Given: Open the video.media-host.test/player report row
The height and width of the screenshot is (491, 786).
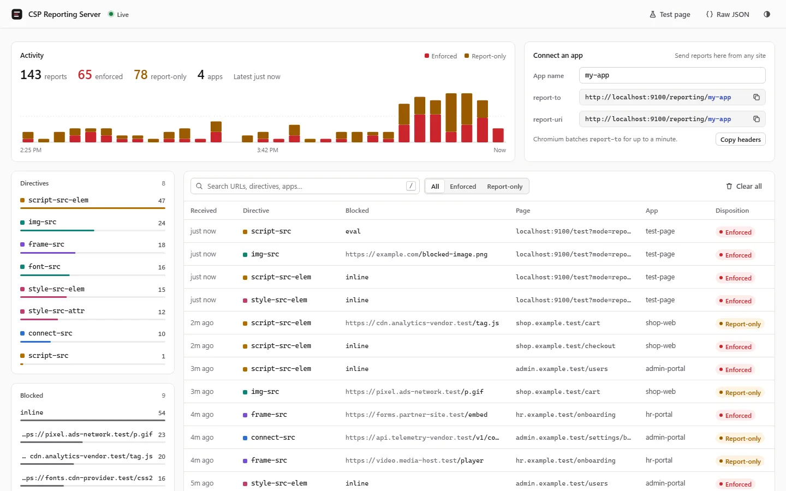Looking at the screenshot, I should 479,460.
